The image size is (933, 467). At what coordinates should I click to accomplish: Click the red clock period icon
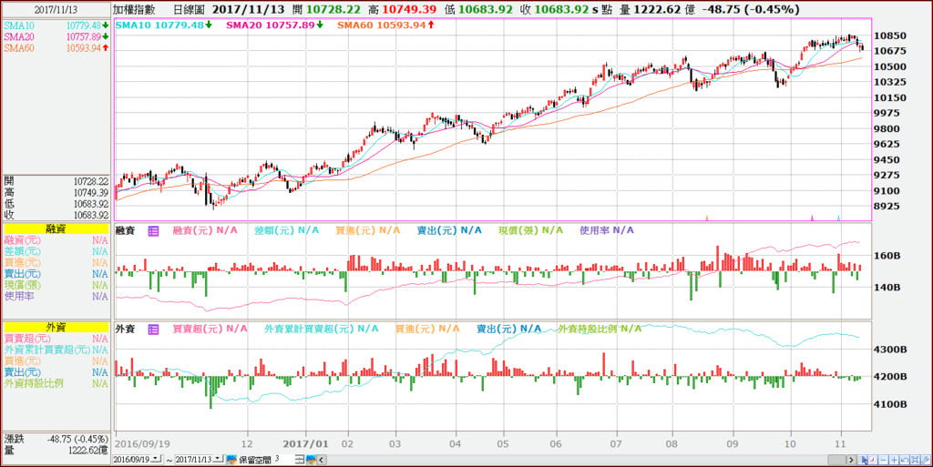(873, 460)
